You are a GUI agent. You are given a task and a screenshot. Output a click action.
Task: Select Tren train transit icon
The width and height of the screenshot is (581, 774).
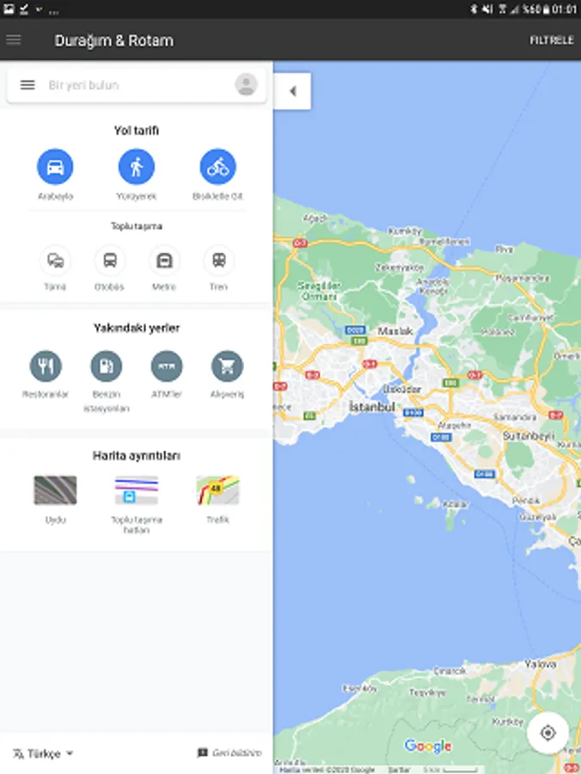pos(219,260)
